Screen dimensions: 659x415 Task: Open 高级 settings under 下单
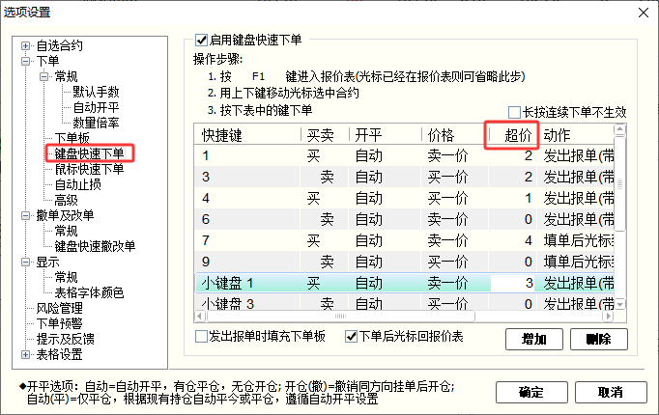[66, 200]
